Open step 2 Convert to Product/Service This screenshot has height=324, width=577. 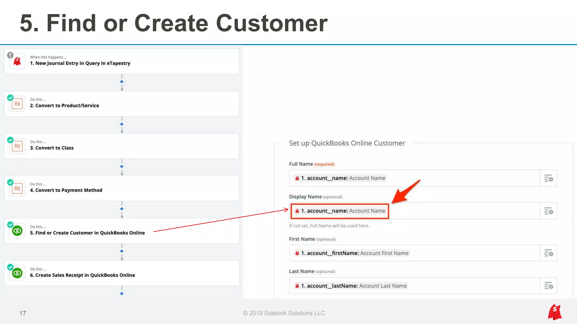pyautogui.click(x=122, y=104)
